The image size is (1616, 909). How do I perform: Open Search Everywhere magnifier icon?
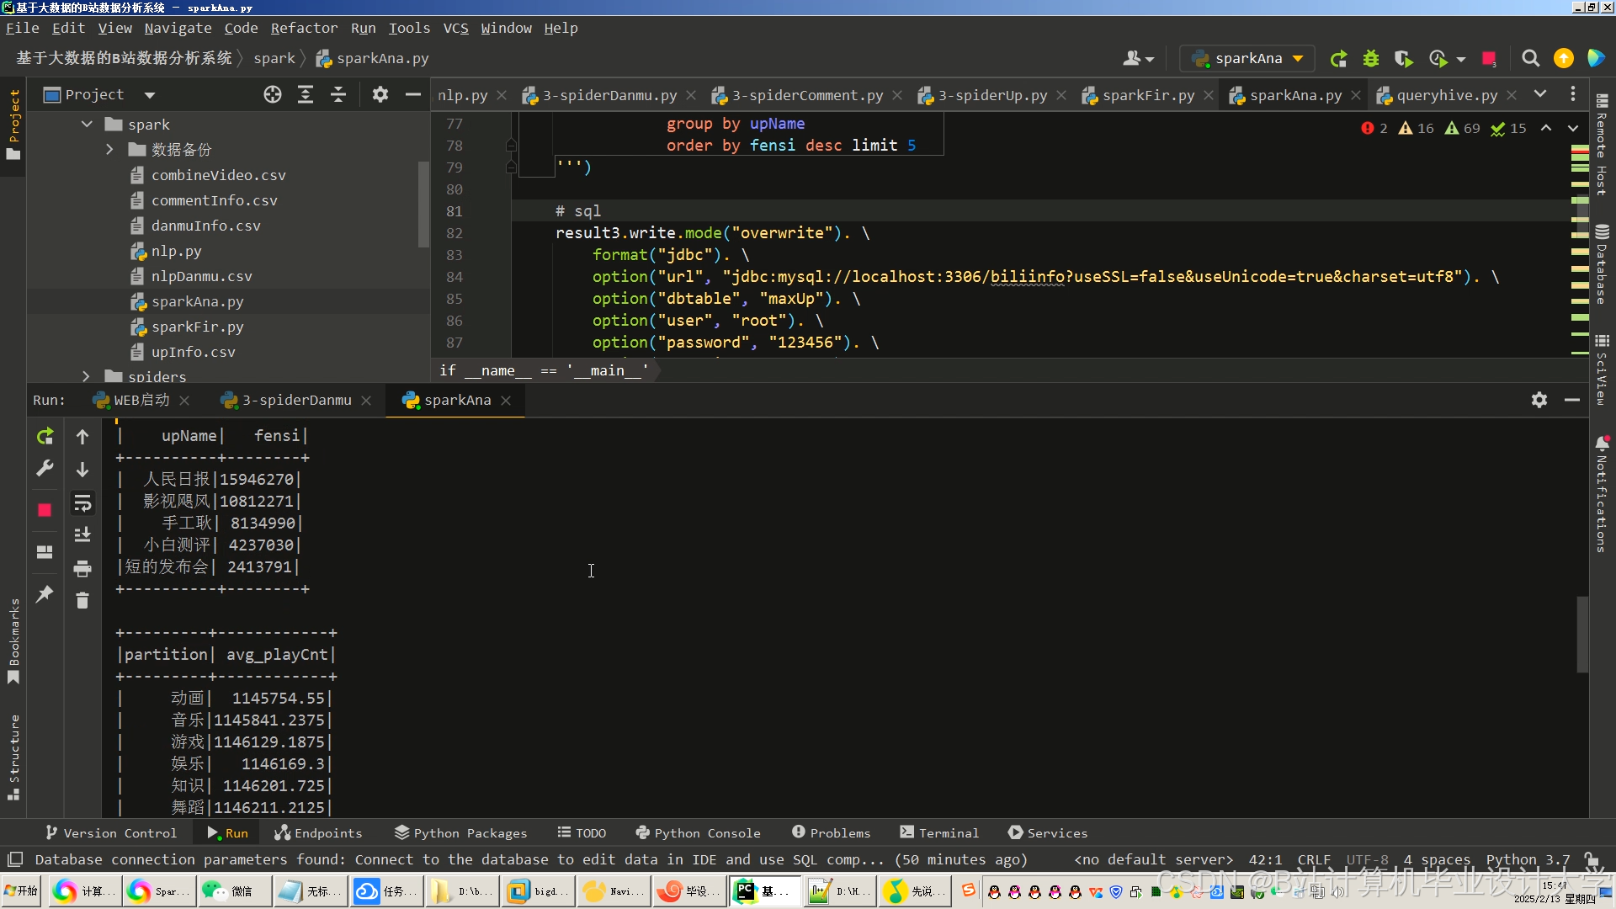click(x=1530, y=59)
